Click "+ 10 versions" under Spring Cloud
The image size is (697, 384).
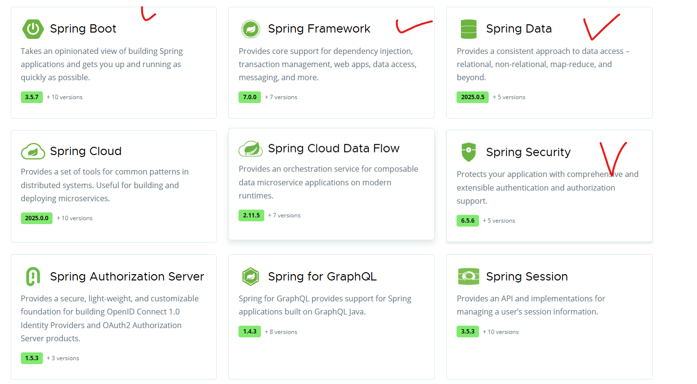click(74, 218)
